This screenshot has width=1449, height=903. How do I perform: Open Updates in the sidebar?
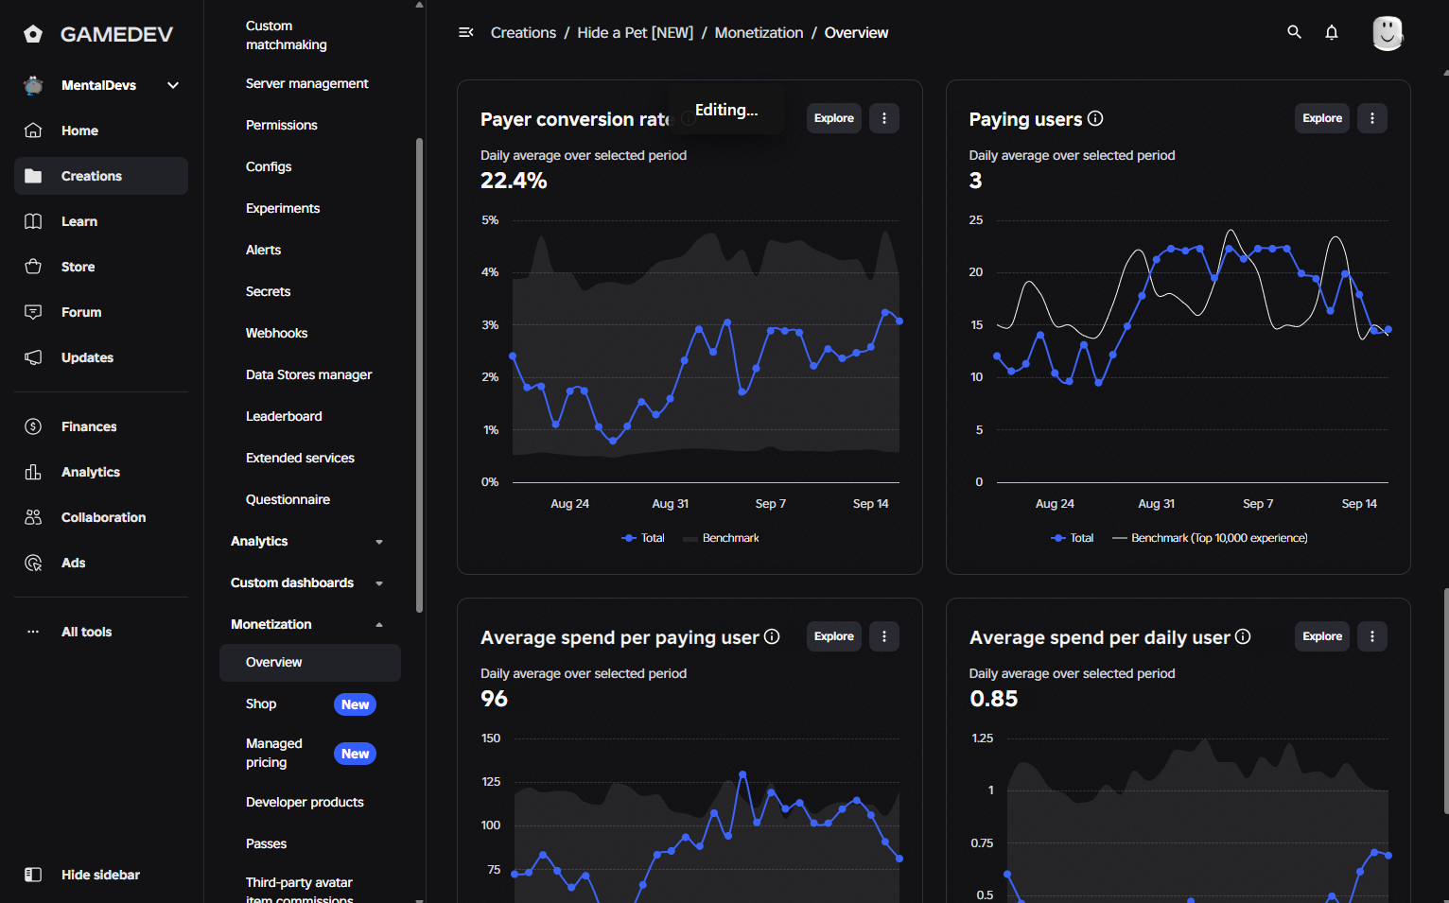click(x=101, y=357)
